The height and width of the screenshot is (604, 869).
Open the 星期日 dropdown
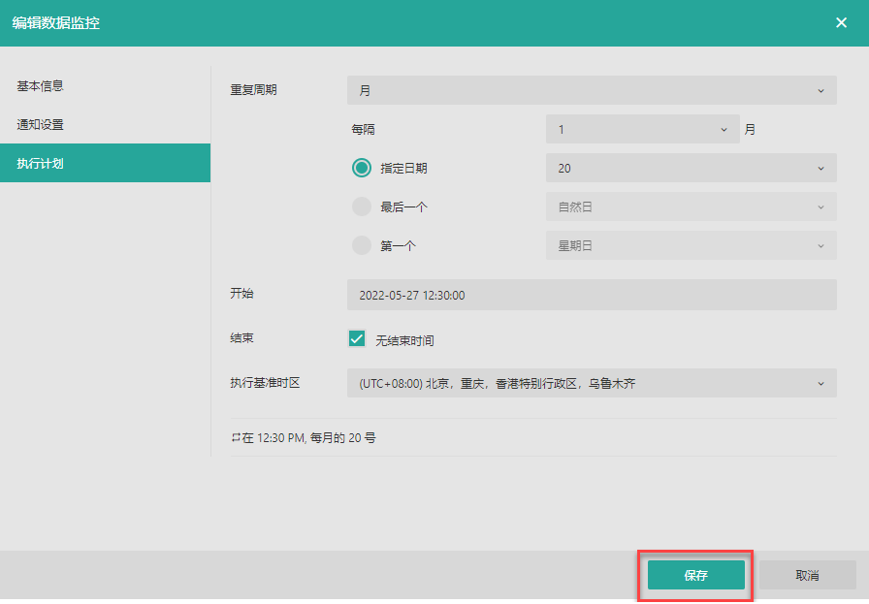(692, 245)
